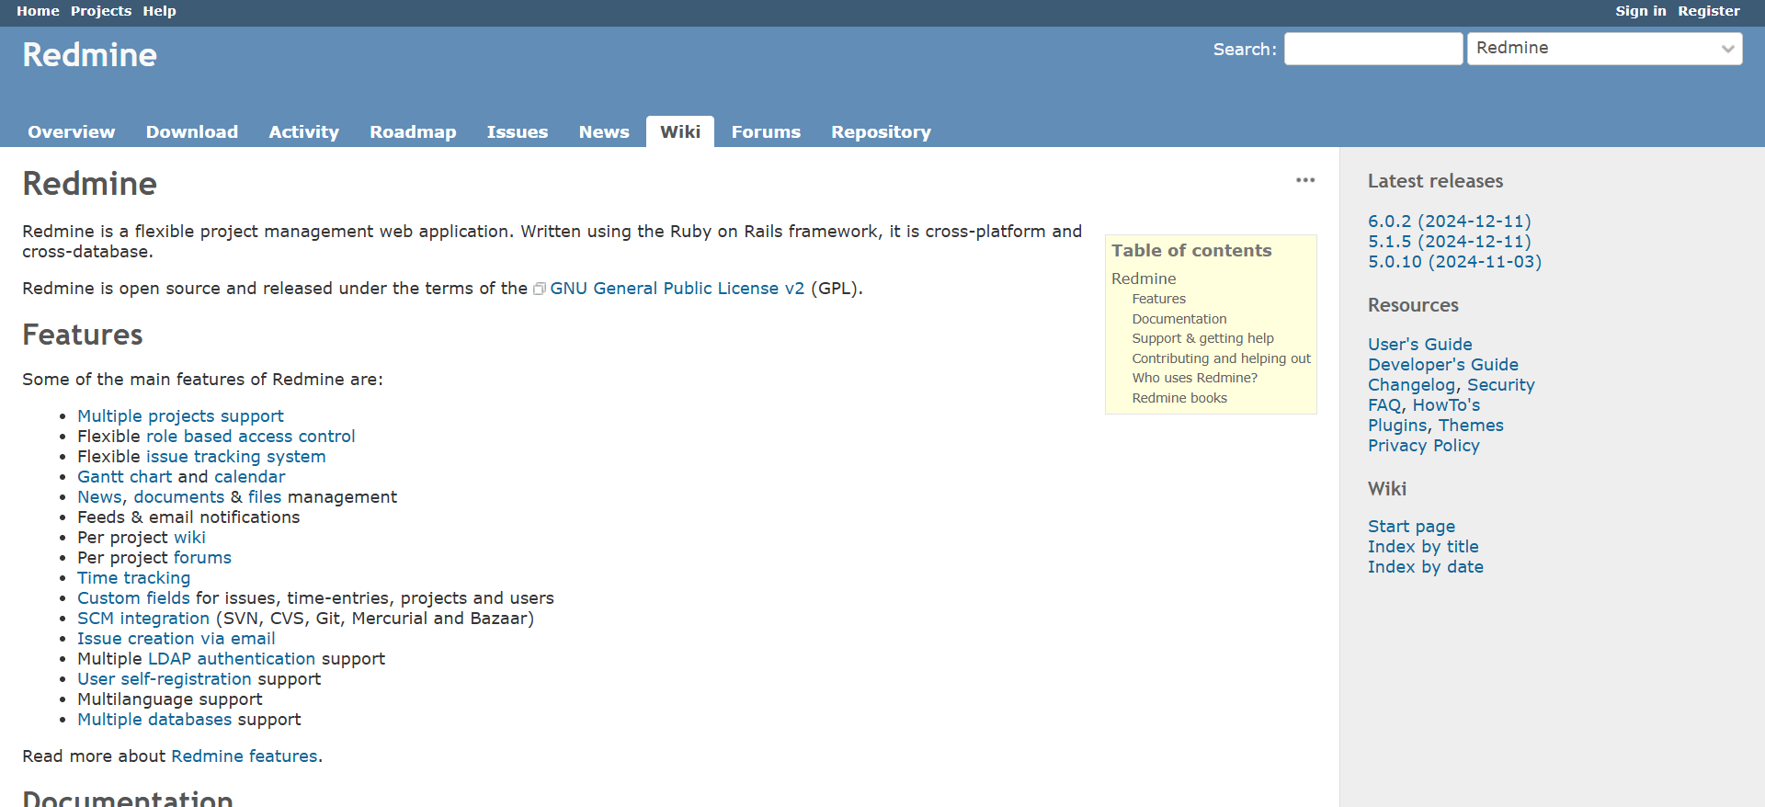Viewport: 1765px width, 807px height.
Task: Click inside the Search input field
Action: tap(1373, 49)
